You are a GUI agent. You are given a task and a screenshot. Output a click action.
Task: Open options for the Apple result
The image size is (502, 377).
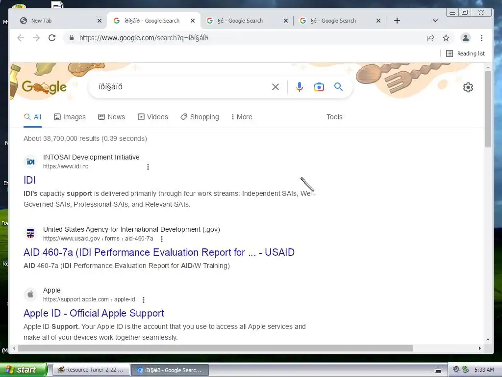click(144, 300)
